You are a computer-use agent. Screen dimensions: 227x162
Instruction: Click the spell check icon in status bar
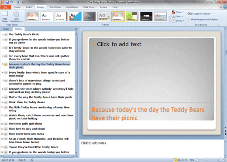coord(31,160)
